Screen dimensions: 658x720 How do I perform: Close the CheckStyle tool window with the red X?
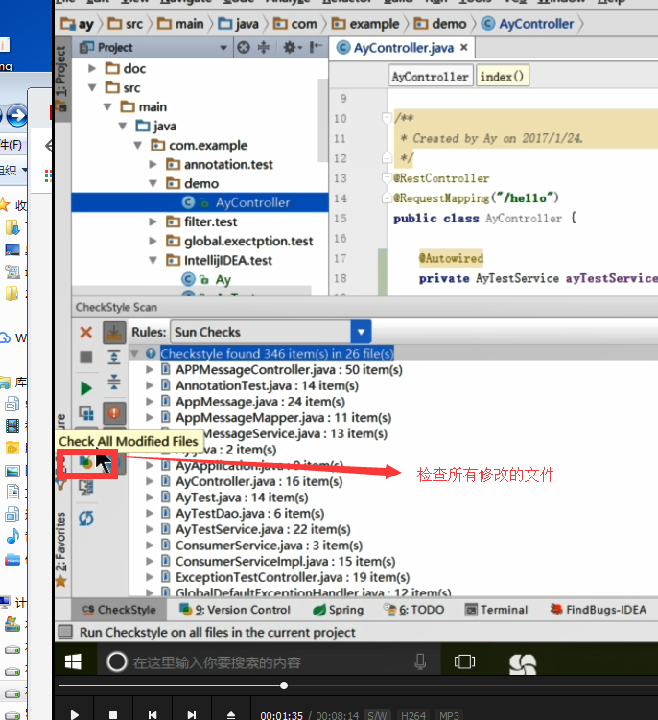[x=86, y=332]
